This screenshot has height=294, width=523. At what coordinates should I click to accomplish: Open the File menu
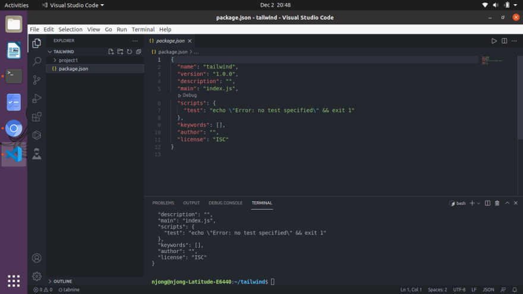34,29
